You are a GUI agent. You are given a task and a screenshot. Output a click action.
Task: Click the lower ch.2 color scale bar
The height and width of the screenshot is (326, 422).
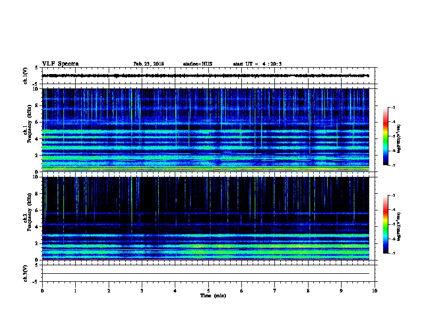pyautogui.click(x=386, y=224)
